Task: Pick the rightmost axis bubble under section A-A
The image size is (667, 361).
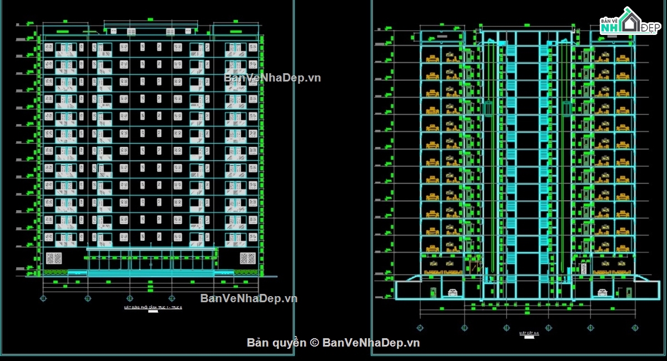Action: pyautogui.click(x=635, y=327)
